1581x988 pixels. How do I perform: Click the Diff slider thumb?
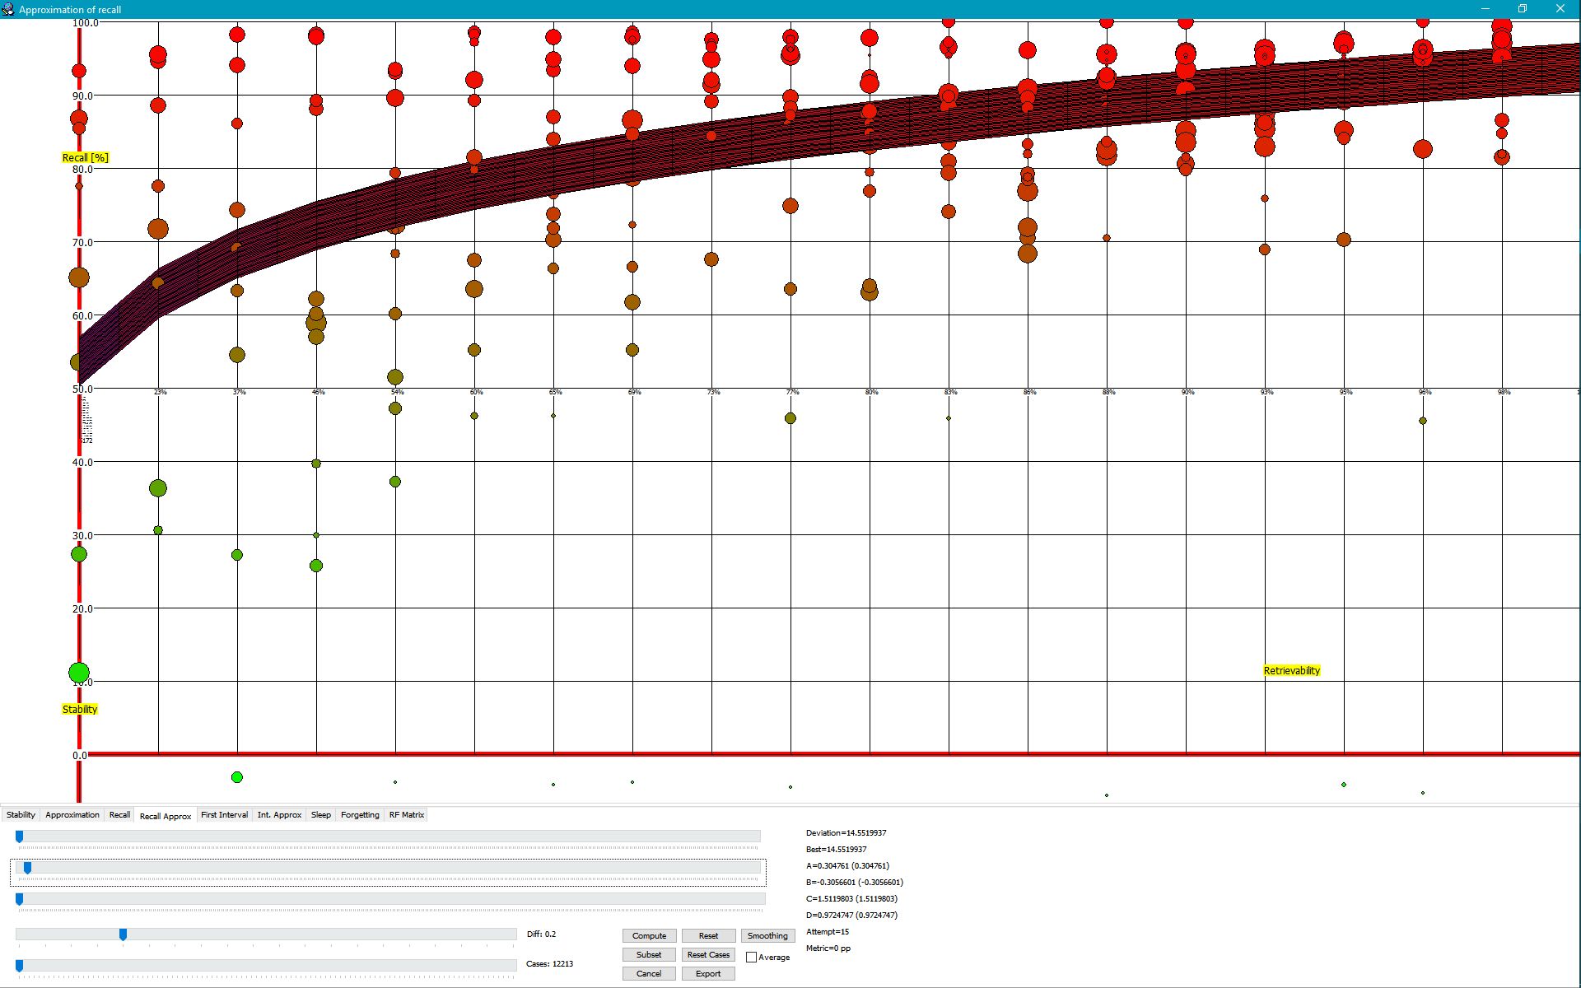tap(123, 934)
